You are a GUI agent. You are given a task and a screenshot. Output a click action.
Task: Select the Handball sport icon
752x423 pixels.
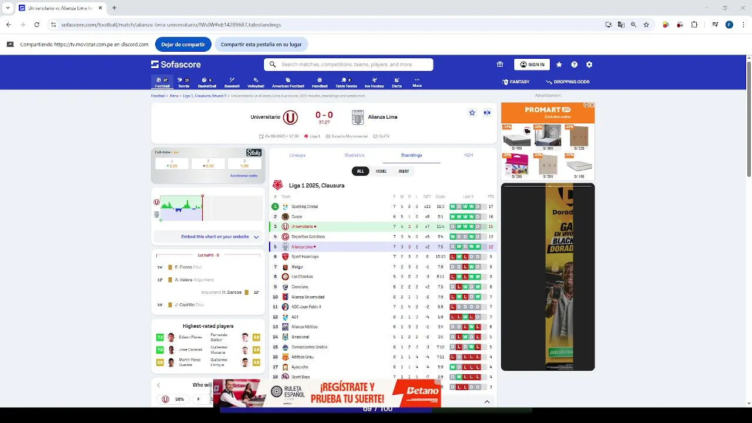point(320,82)
